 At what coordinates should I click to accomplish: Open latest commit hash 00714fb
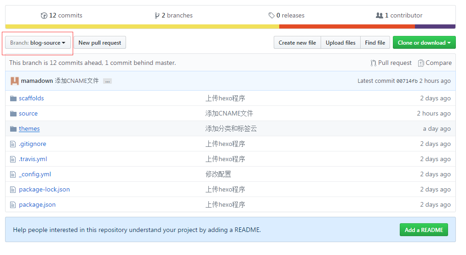point(407,81)
